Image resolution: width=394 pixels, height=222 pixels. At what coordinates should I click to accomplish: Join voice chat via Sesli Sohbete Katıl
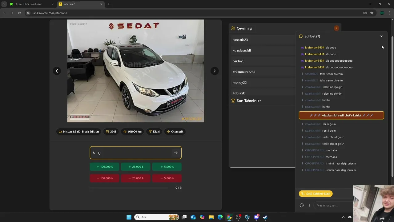pos(316,194)
